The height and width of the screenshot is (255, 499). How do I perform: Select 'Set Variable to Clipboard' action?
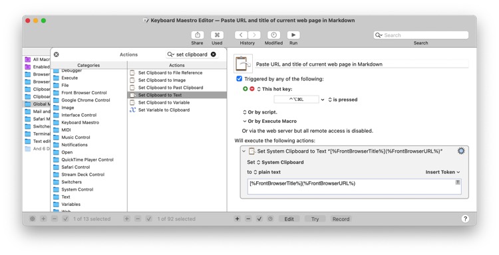[177, 110]
